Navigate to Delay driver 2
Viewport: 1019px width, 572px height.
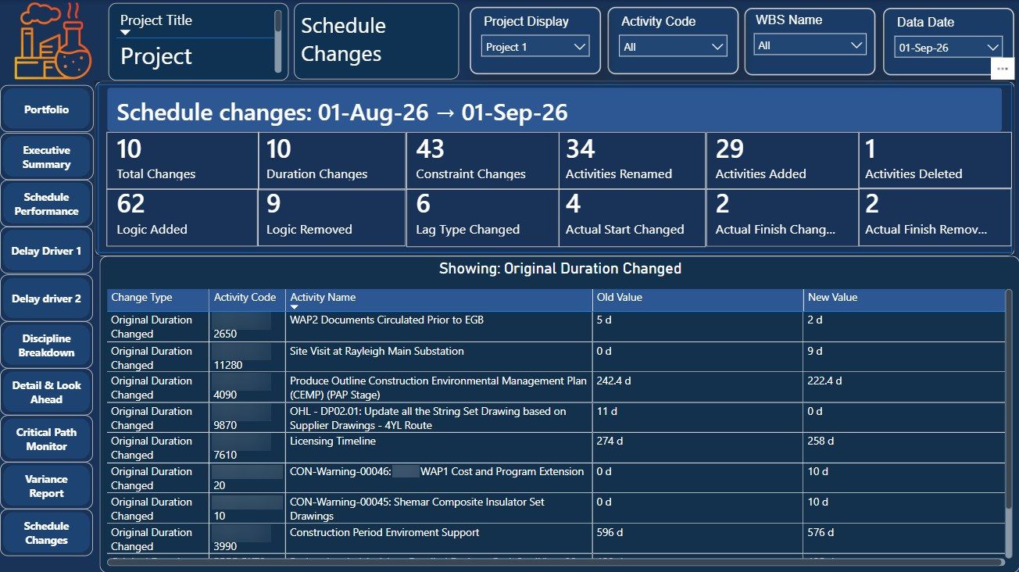click(47, 299)
